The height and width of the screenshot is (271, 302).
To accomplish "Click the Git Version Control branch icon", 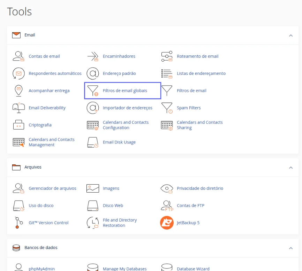I will point(18,223).
